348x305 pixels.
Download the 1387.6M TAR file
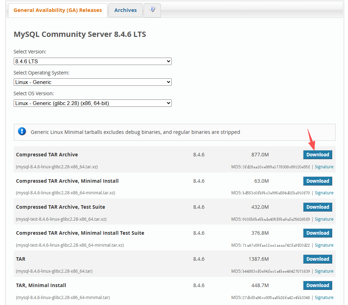(317, 259)
